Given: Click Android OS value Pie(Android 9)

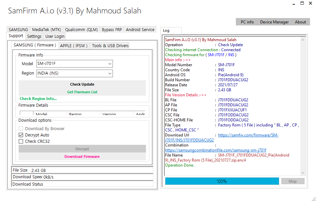Looking at the screenshot, I should (x=231, y=75).
